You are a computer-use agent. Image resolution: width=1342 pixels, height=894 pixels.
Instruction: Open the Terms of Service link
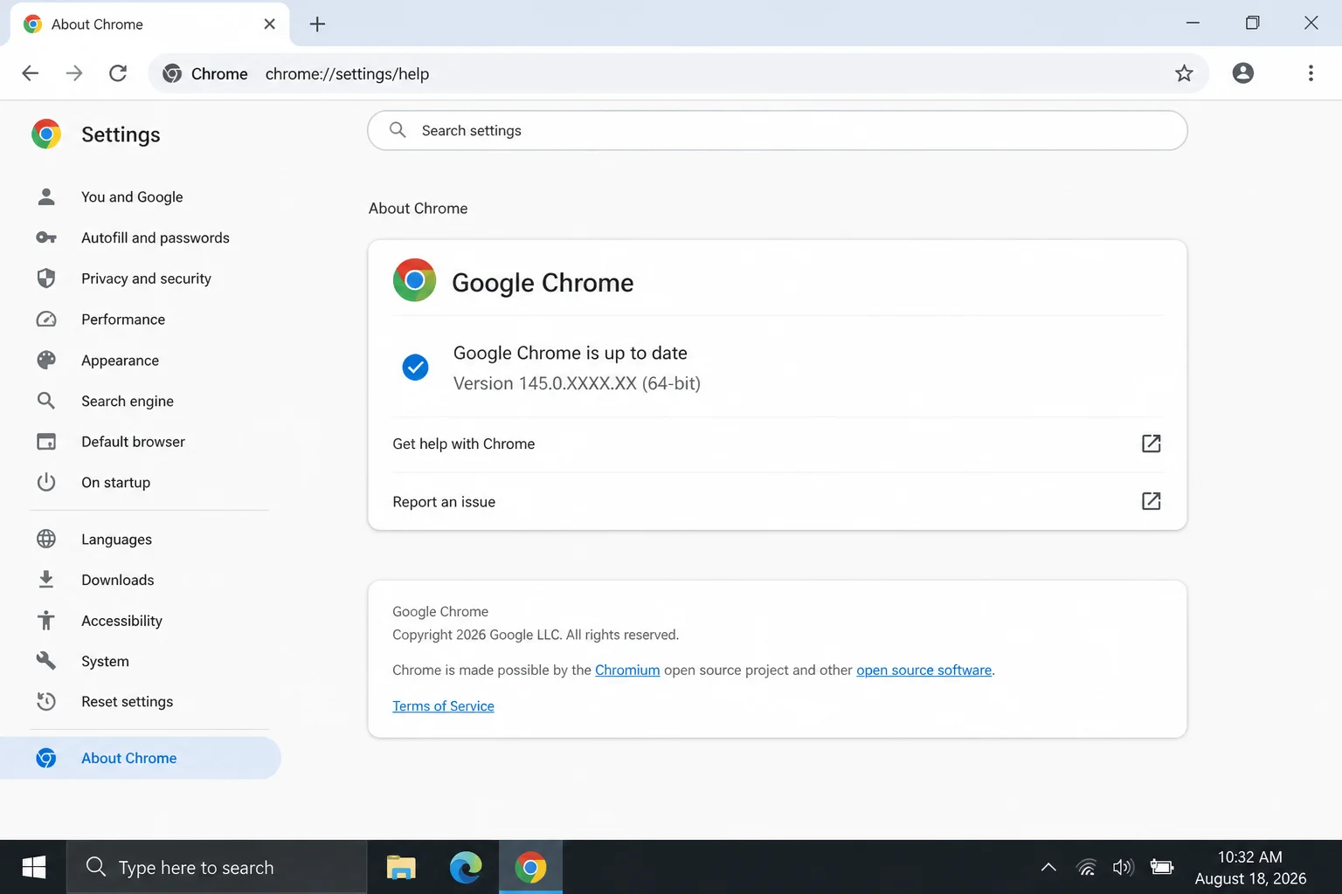[x=443, y=706]
